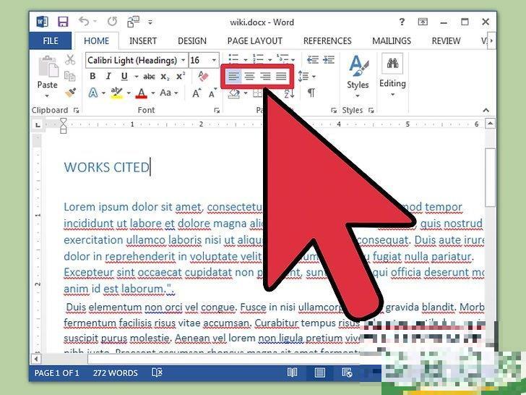Screen dimensions: 526x395
Task: Apply Center alignment to the paragraph
Action: coord(249,76)
